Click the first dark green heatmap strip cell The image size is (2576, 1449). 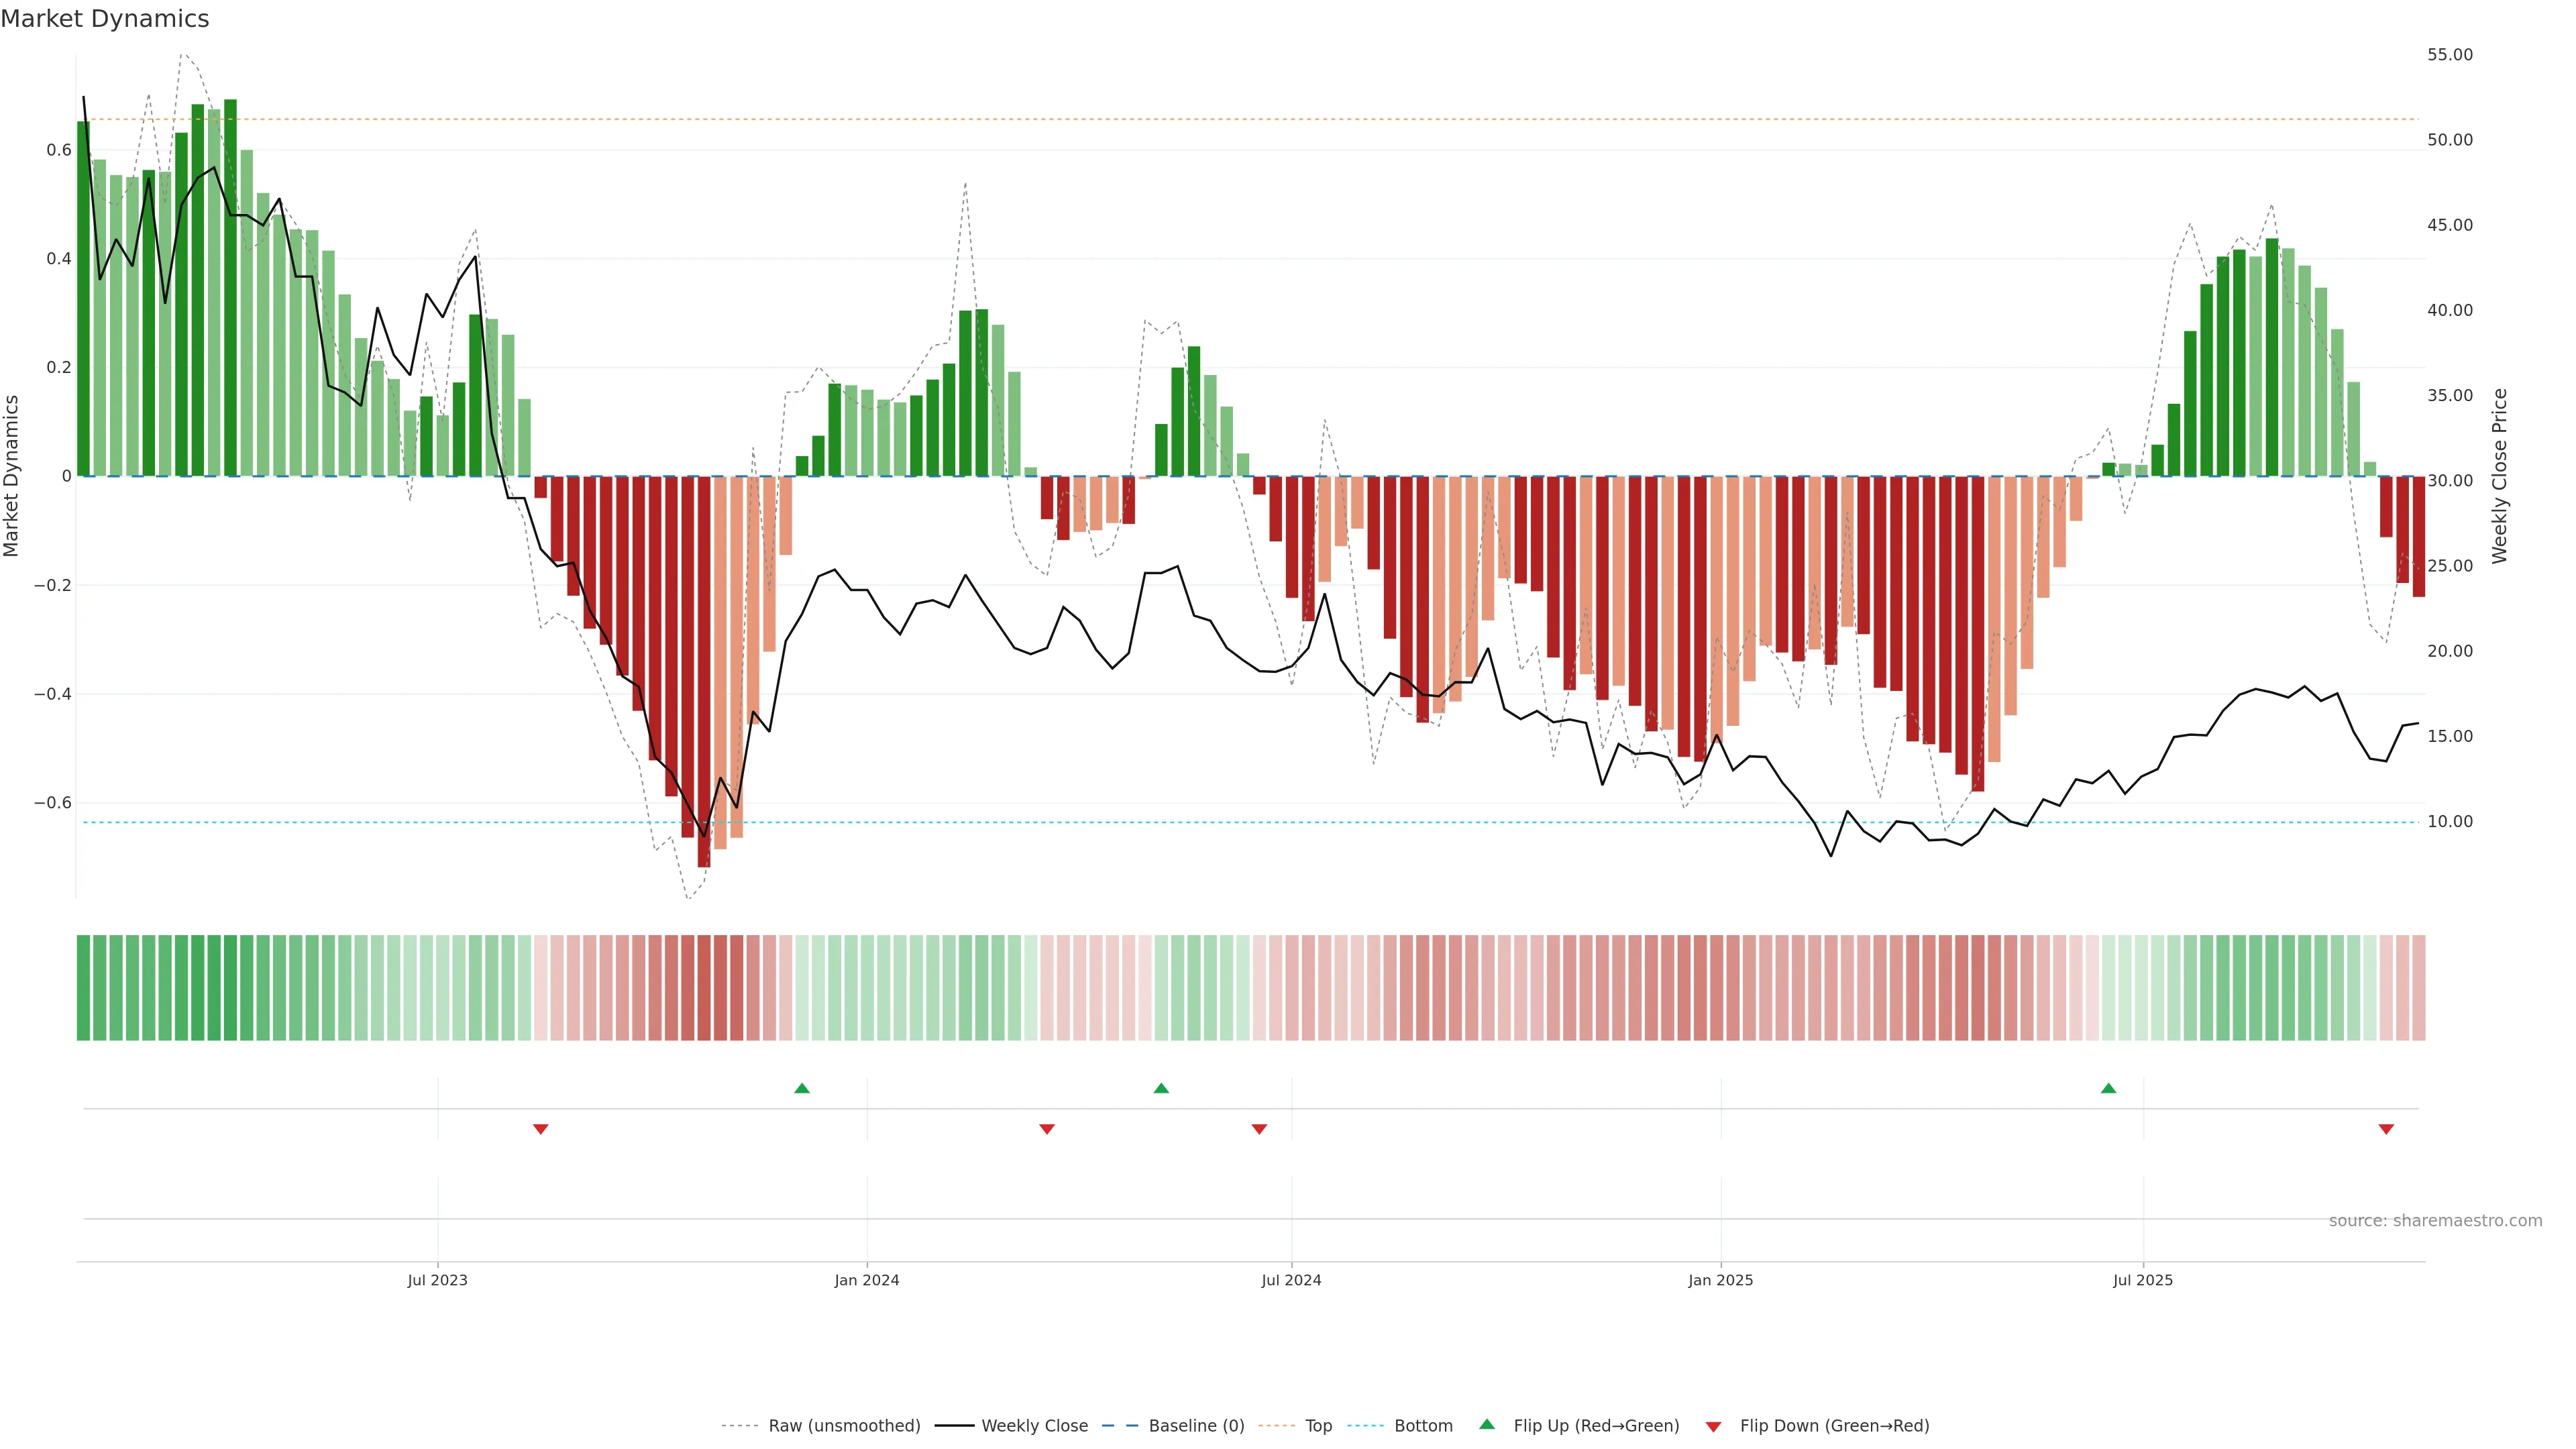pyautogui.click(x=83, y=988)
